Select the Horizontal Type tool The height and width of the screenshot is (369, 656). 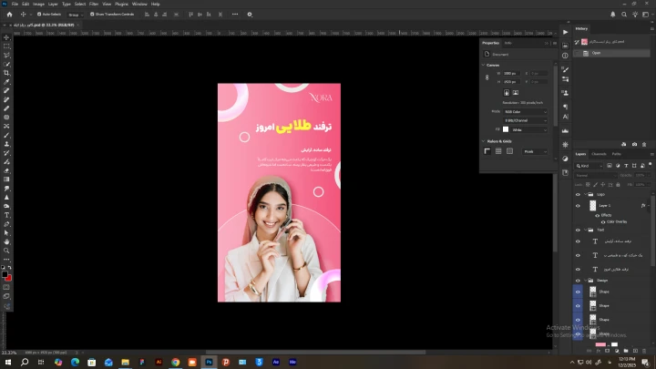(x=7, y=215)
